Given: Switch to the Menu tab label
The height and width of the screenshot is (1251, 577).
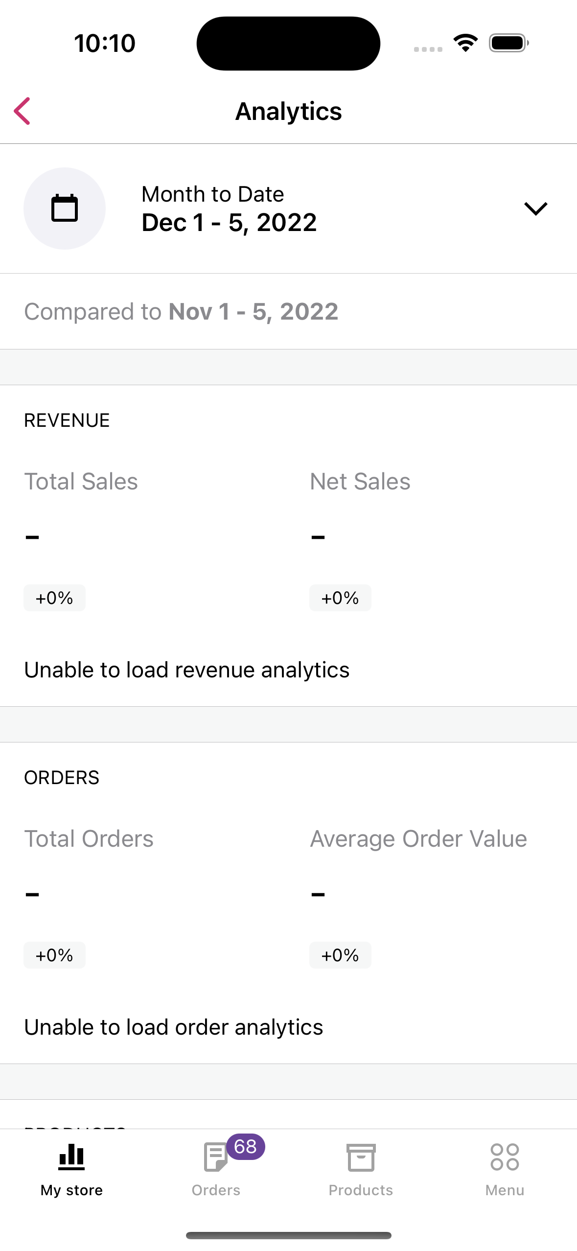Looking at the screenshot, I should pos(505,1190).
